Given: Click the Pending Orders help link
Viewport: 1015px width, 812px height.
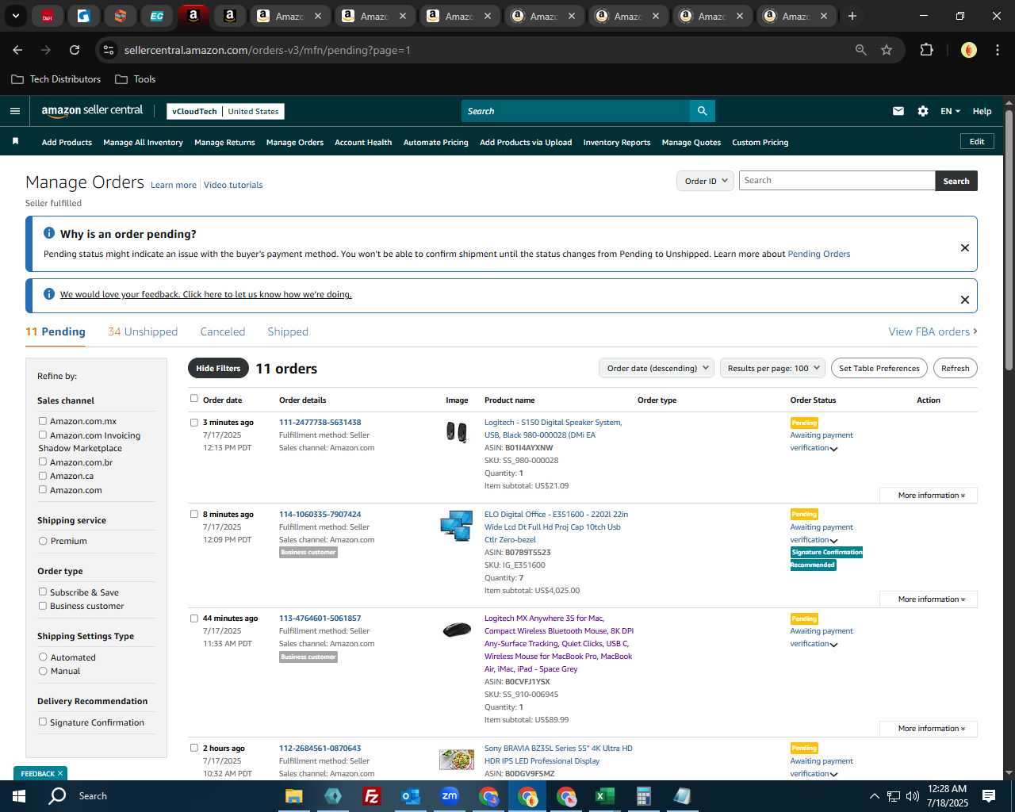Looking at the screenshot, I should (x=818, y=254).
